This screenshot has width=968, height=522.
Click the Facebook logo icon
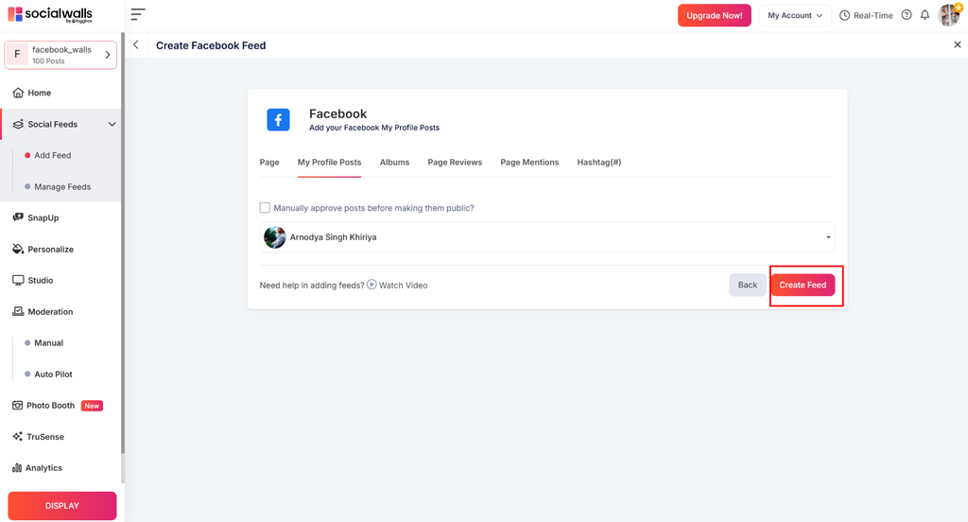click(x=279, y=120)
